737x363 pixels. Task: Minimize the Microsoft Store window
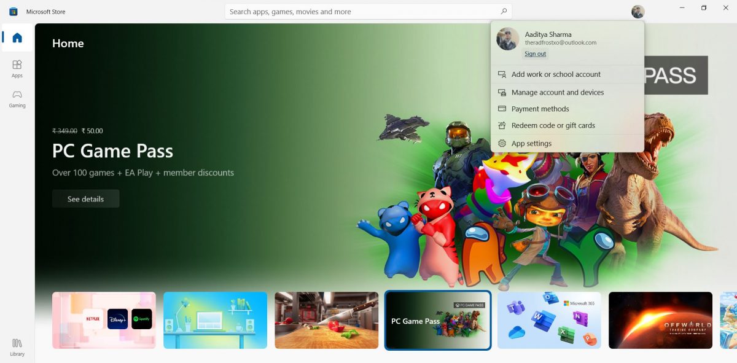(682, 8)
